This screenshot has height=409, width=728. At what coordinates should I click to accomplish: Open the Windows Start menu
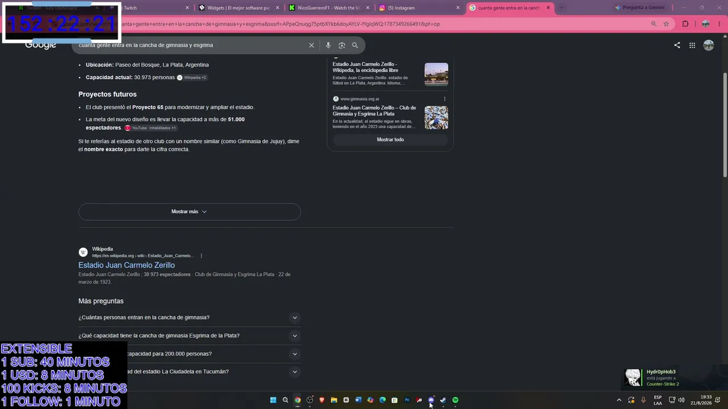point(273,400)
